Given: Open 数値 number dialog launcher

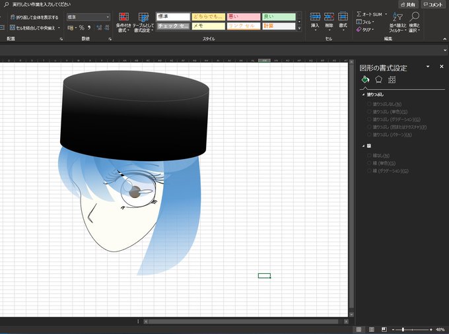Looking at the screenshot, I should tap(110, 39).
